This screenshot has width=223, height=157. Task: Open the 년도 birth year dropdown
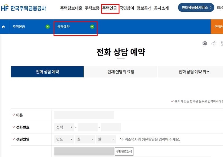(x=64, y=139)
